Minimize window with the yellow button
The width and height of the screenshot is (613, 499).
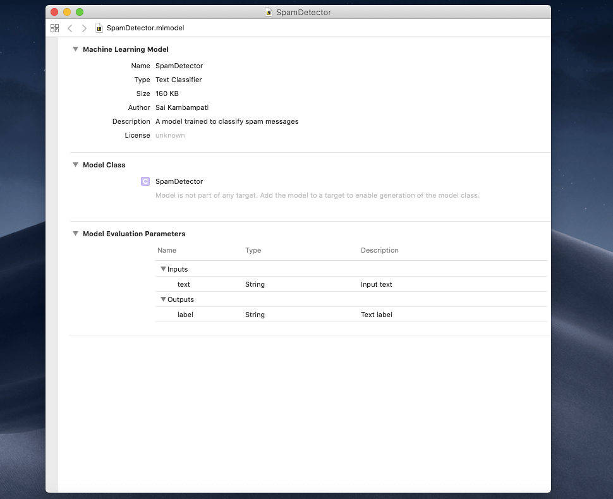tap(67, 13)
